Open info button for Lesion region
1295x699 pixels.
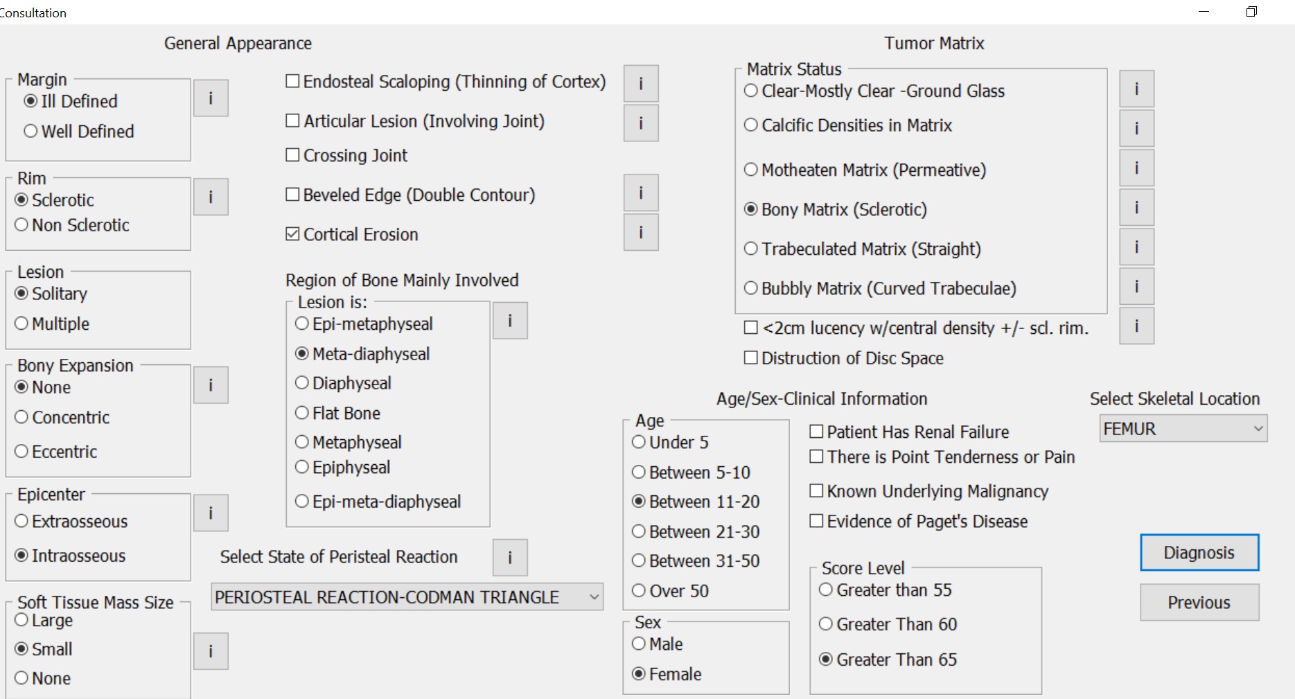(510, 321)
